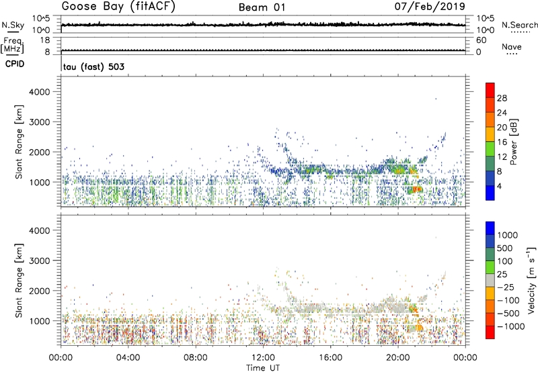Click the N.Search legend label

(519, 25)
